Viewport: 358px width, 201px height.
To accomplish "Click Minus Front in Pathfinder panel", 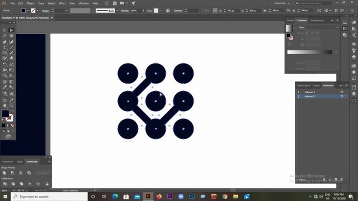I will (x=12, y=173).
